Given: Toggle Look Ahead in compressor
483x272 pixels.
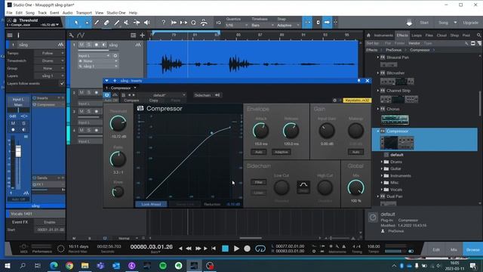Looking at the screenshot, I should tap(151, 204).
